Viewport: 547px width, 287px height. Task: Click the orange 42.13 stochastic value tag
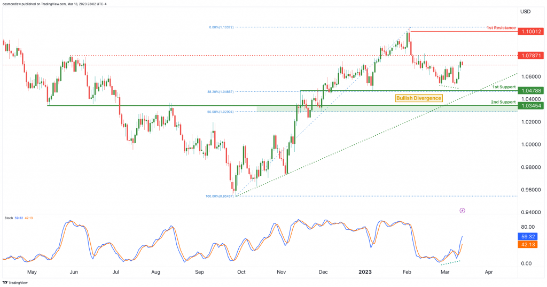[528, 244]
